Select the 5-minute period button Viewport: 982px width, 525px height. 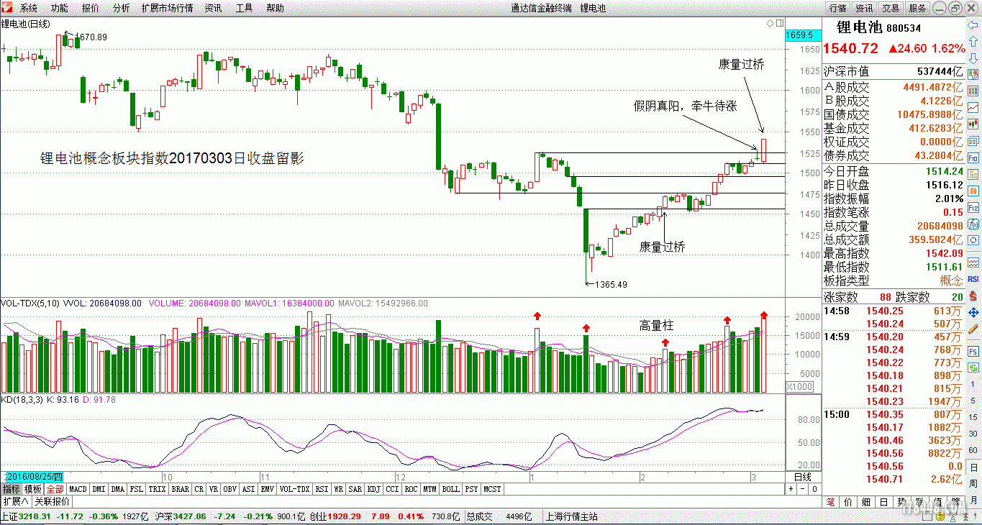(x=973, y=401)
